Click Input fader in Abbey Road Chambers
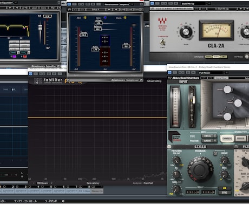 click(x=193, y=100)
